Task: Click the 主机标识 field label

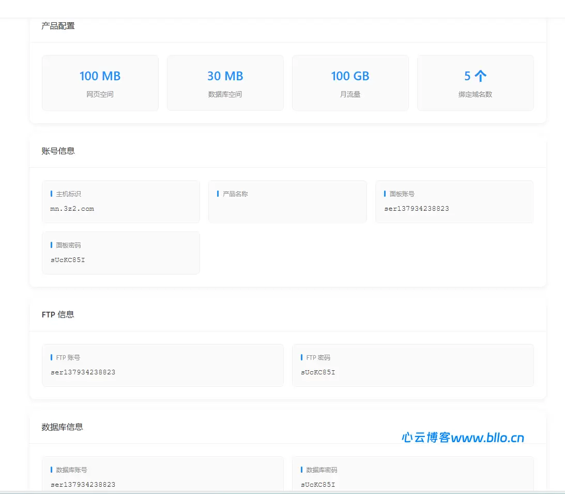Action: tap(68, 194)
